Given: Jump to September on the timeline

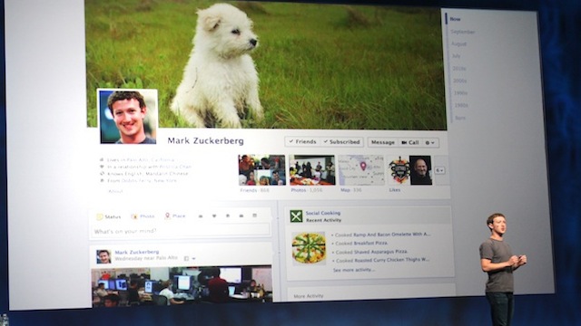Looking at the screenshot, I should [x=463, y=32].
